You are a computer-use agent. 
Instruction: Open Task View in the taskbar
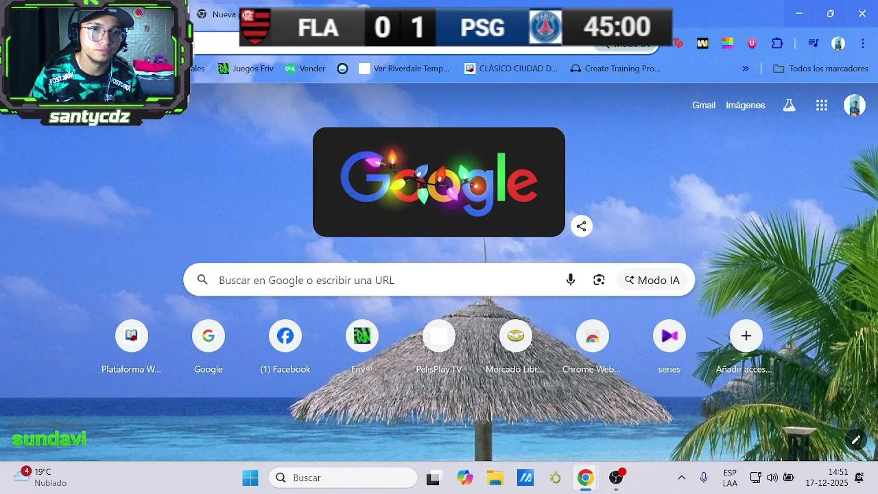pyautogui.click(x=433, y=478)
